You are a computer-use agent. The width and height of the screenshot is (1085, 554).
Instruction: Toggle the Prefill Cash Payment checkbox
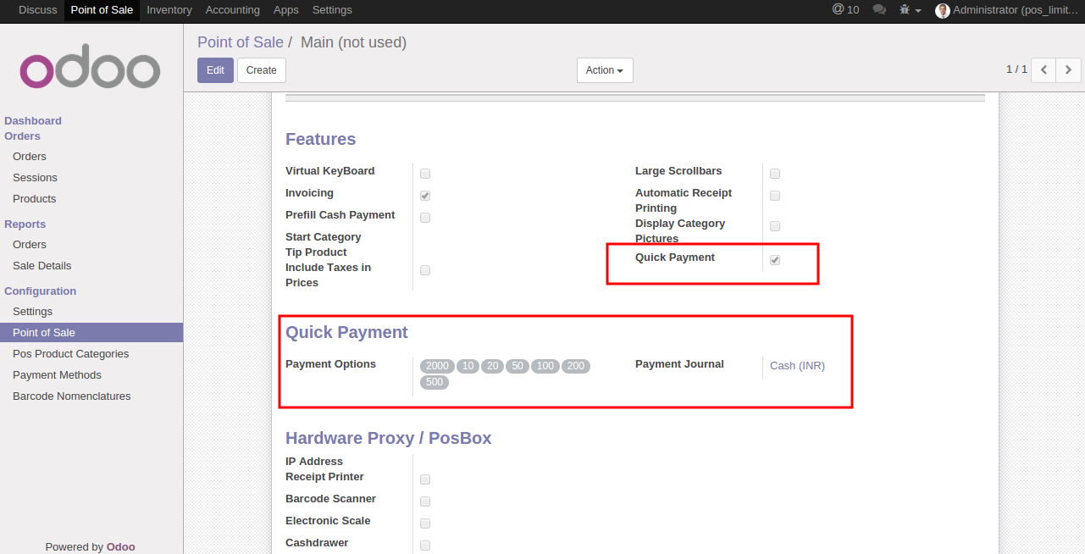(x=425, y=218)
